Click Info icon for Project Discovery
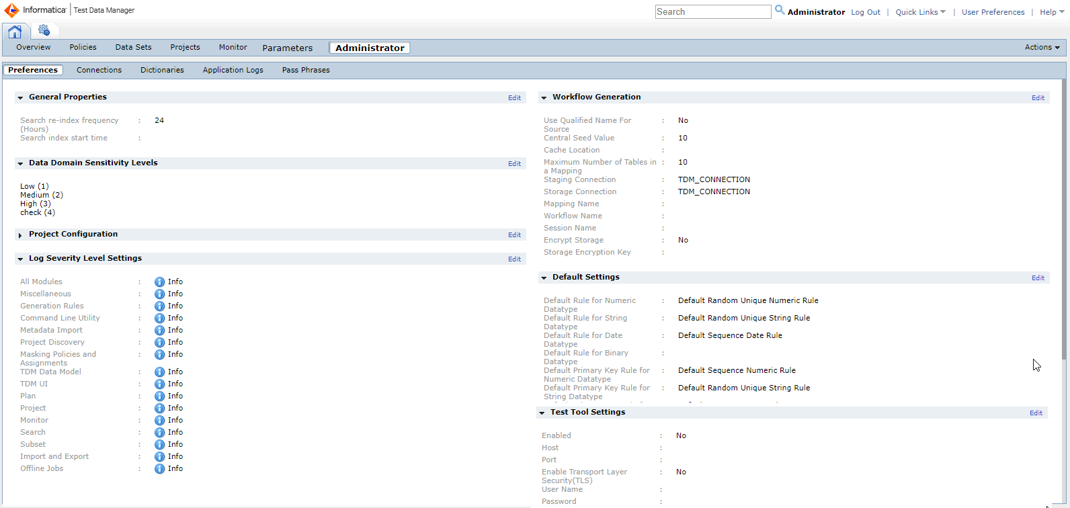This screenshot has height=508, width=1070. tap(159, 343)
